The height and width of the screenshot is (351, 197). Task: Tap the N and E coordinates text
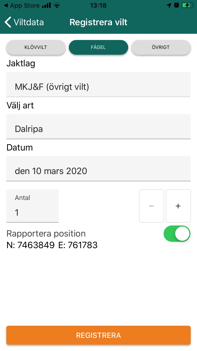coord(52,245)
